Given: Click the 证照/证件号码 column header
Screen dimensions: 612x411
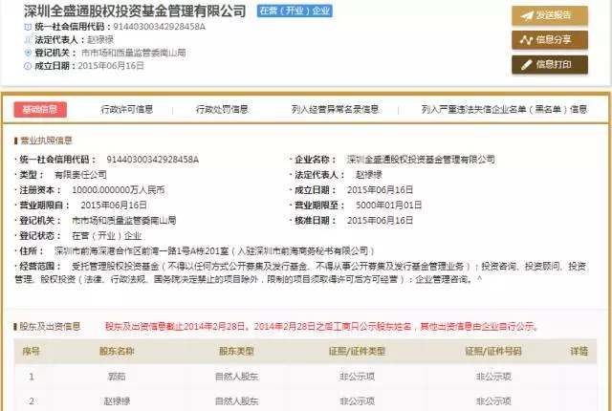Looking at the screenshot, I should tap(493, 352).
